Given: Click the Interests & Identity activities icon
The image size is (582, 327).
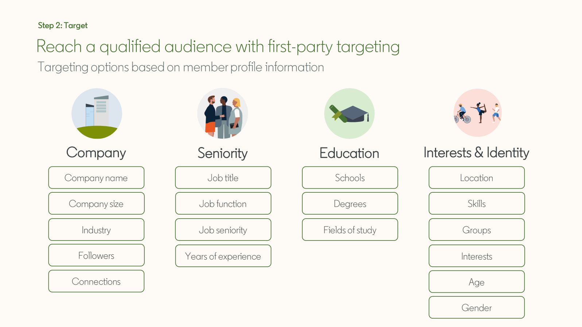Looking at the screenshot, I should 477,113.
